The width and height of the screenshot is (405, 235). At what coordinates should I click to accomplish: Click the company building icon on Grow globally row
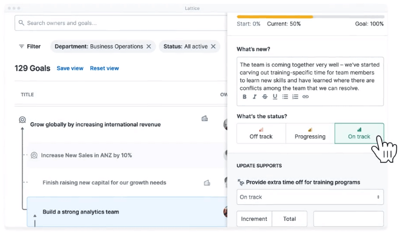[204, 119]
